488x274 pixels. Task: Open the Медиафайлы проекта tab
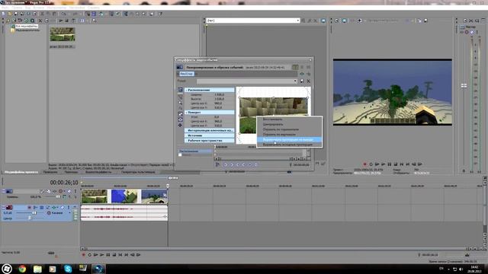pyautogui.click(x=21, y=172)
